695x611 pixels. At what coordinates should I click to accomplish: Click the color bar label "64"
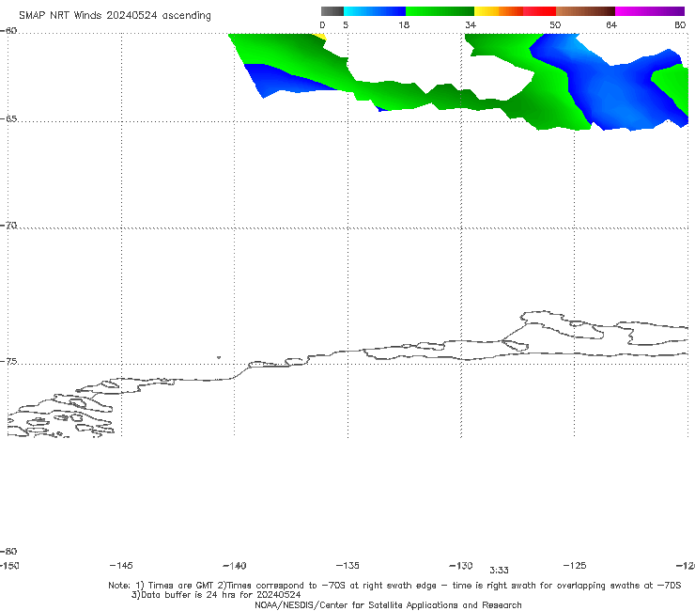coord(611,24)
